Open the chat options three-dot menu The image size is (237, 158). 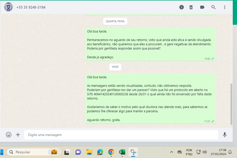coord(225,7)
